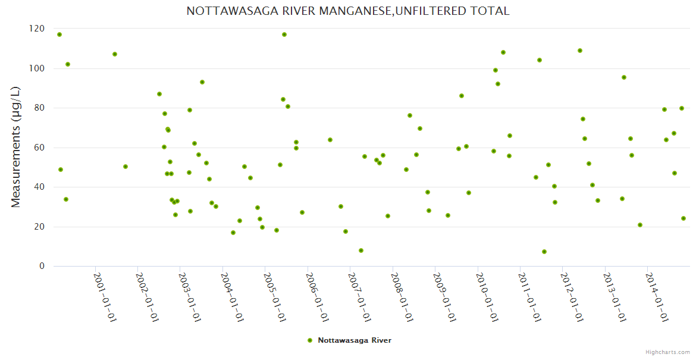The width and height of the screenshot is (696, 357).
Task: Select the lowest data point in 2004
Action: (233, 233)
